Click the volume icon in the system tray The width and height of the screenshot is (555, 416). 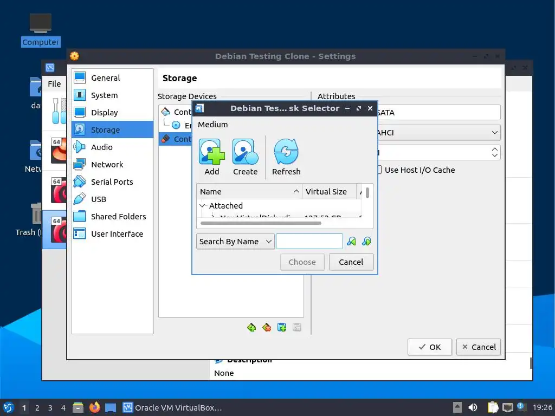[x=473, y=407]
